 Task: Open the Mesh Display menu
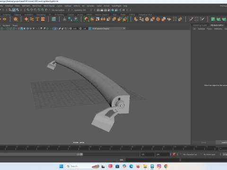coord(49,6)
